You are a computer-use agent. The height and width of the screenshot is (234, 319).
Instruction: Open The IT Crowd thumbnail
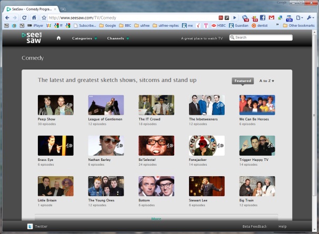(x=156, y=105)
